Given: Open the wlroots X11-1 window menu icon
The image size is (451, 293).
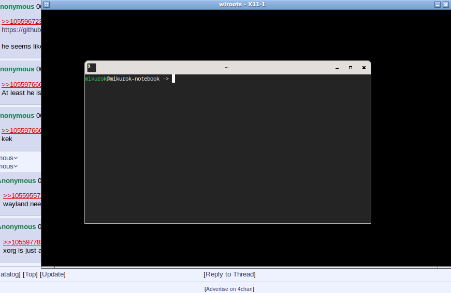Looking at the screenshot, I should pyautogui.click(x=47, y=5).
